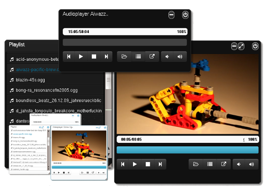
Task: Click Audioplayer time display 15:05/58:04
Action: coord(79,32)
